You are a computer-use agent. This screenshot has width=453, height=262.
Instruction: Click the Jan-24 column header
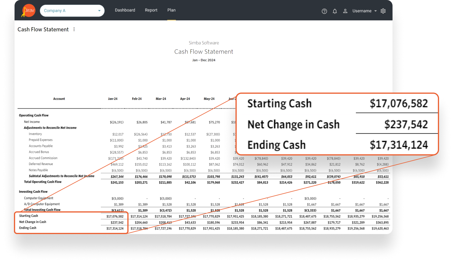tap(113, 99)
